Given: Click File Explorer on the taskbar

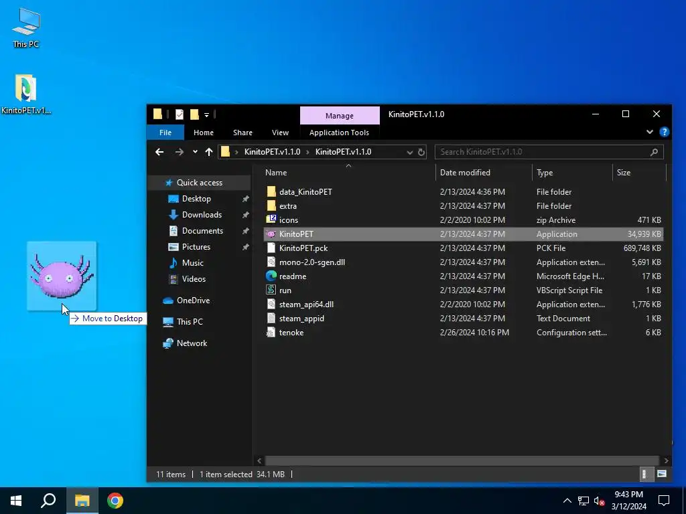Looking at the screenshot, I should click(82, 501).
